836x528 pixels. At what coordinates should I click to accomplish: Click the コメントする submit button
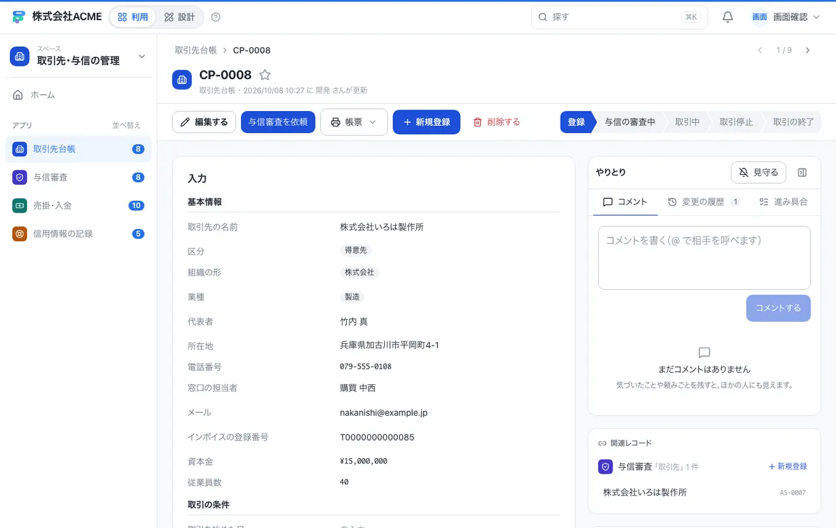[x=778, y=308]
